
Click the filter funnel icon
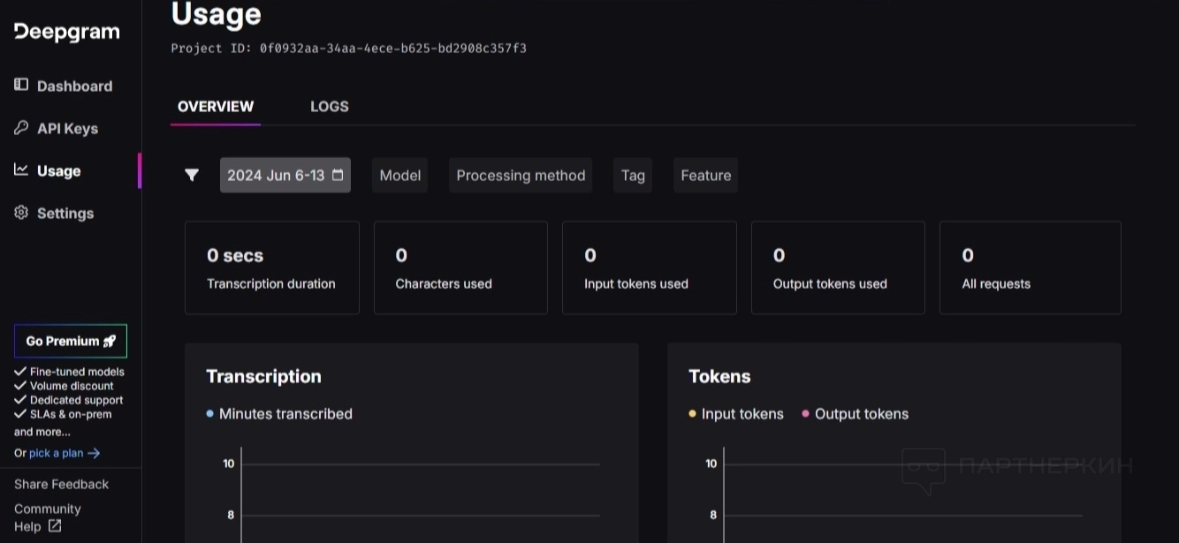(x=192, y=175)
